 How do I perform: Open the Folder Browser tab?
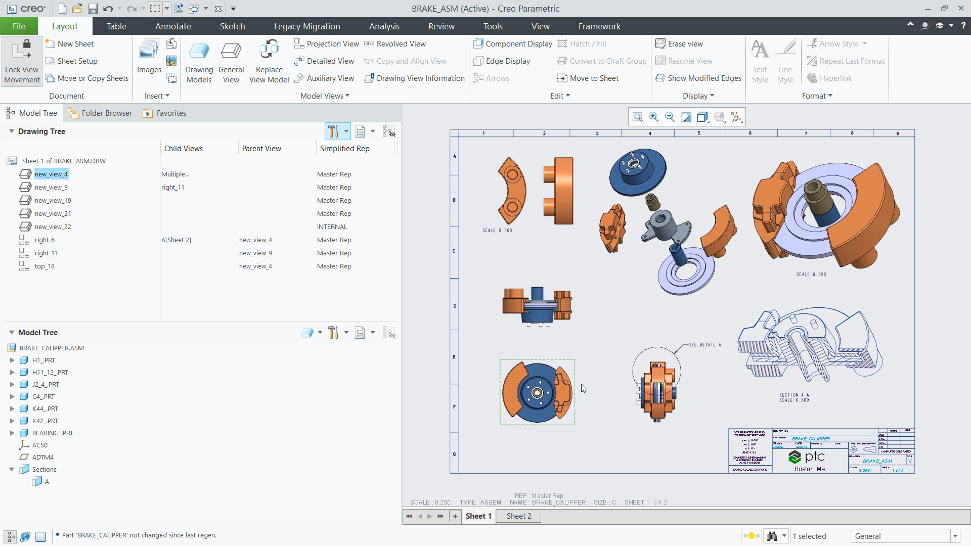pyautogui.click(x=100, y=113)
